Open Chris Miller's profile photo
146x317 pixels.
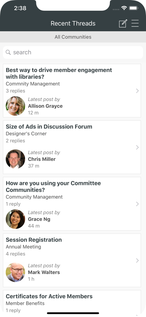(x=15, y=159)
